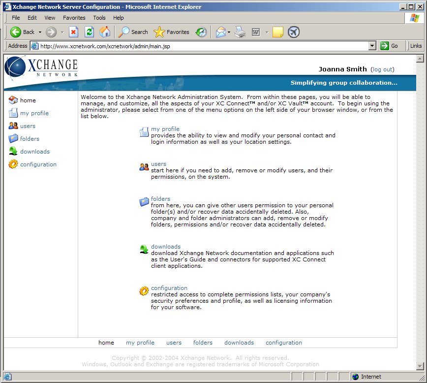Click the round airplane X toolbar icon
The height and width of the screenshot is (383, 427).
pos(294,32)
